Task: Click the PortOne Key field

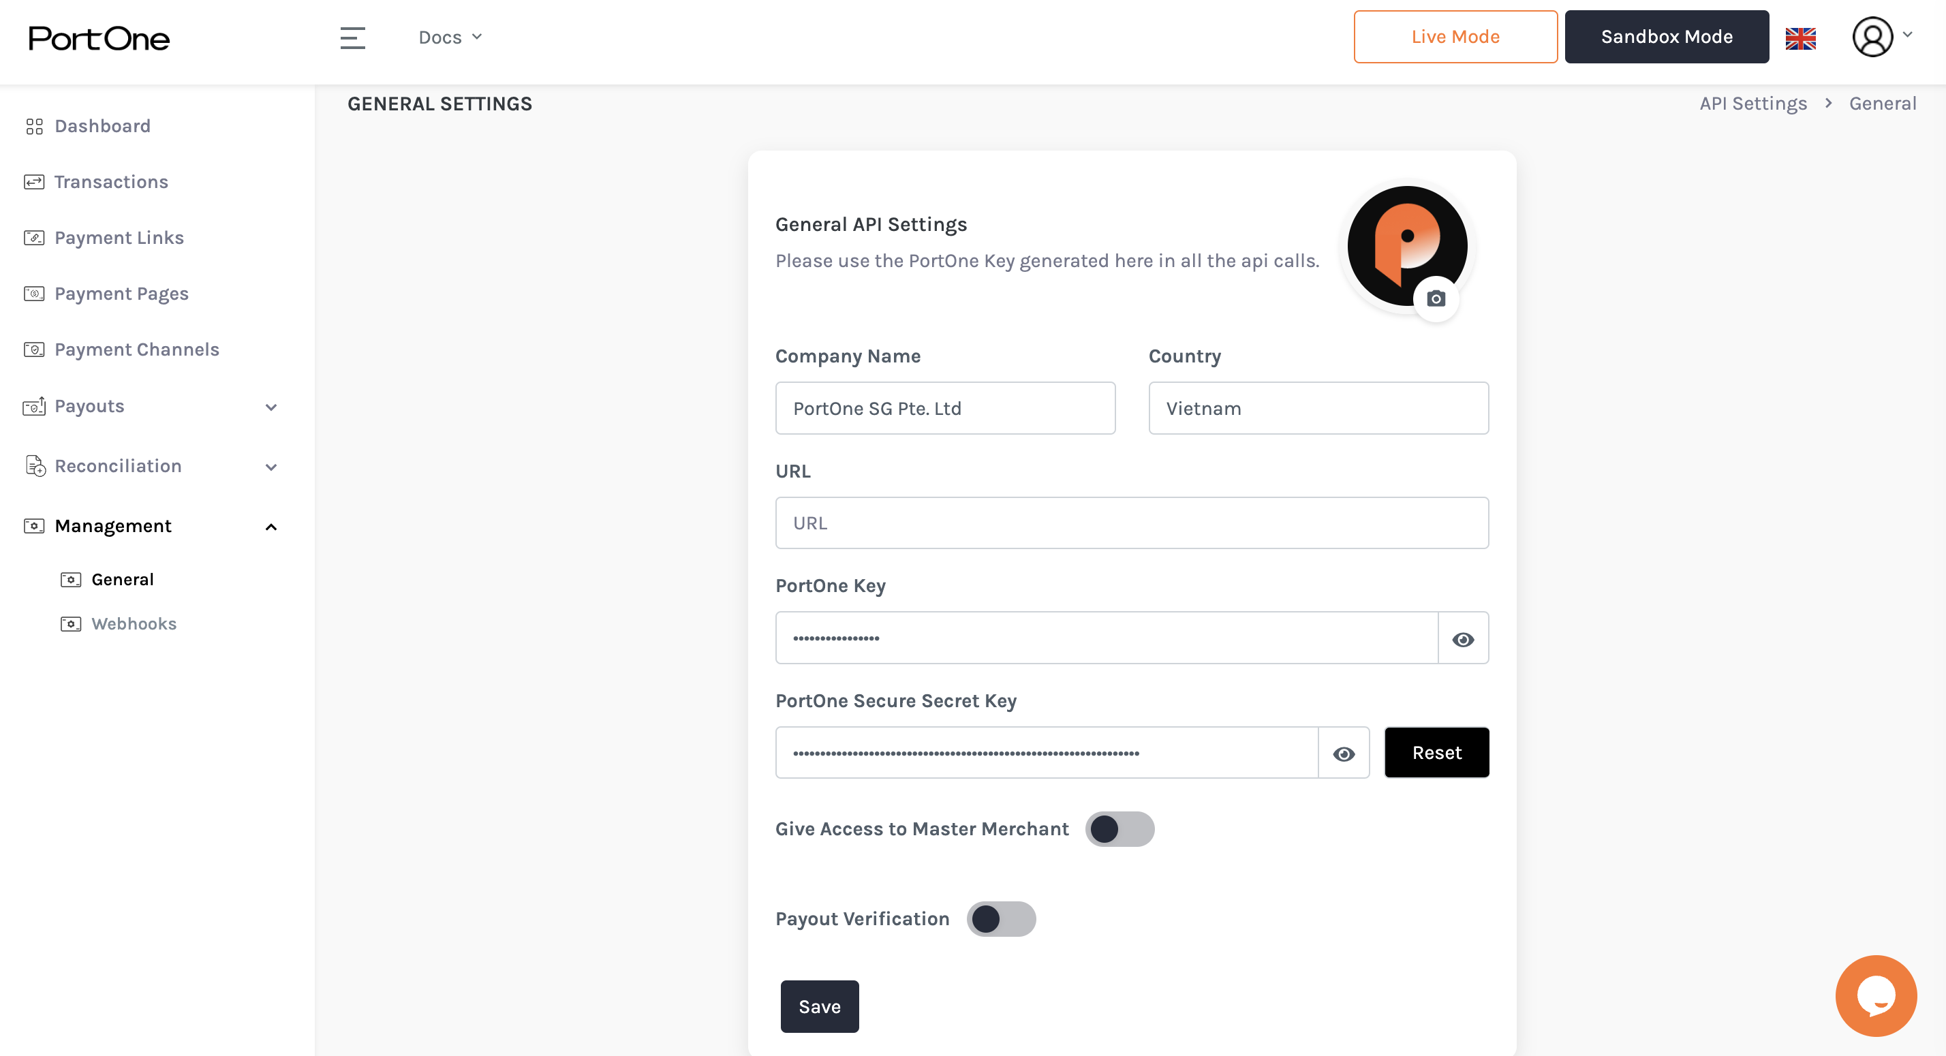Action: click(1107, 638)
